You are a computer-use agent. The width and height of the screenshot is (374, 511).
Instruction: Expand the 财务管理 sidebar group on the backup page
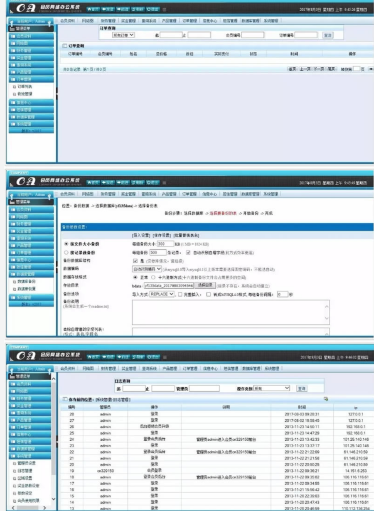click(32, 224)
